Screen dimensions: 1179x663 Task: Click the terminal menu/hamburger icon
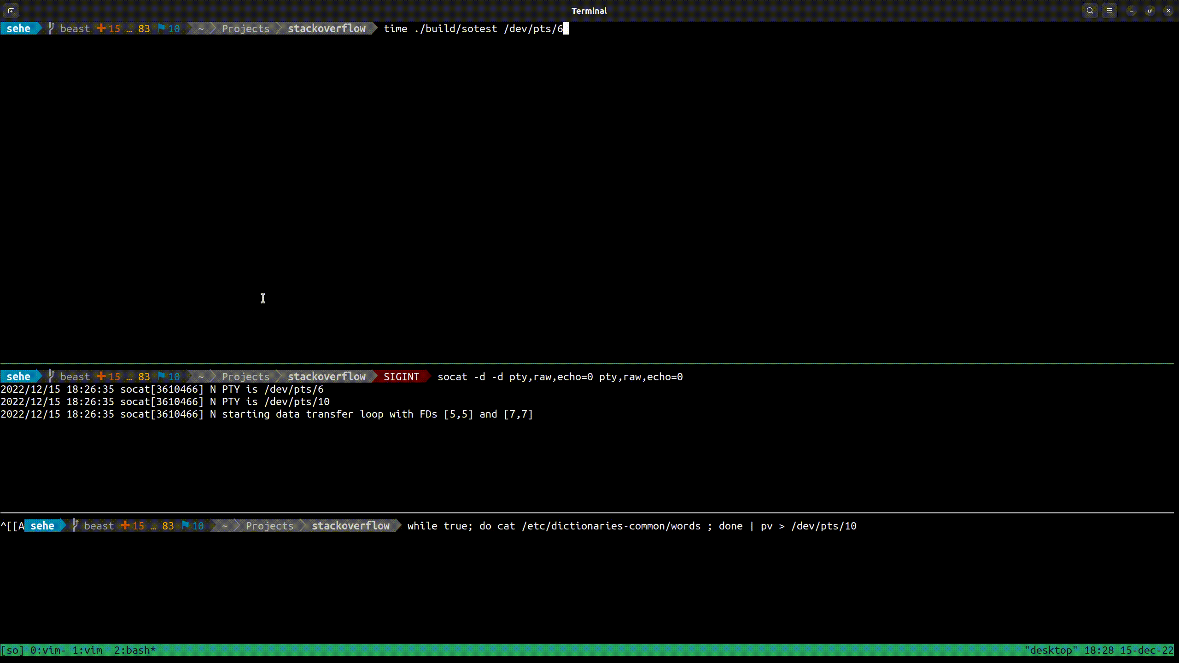pyautogui.click(x=1109, y=11)
